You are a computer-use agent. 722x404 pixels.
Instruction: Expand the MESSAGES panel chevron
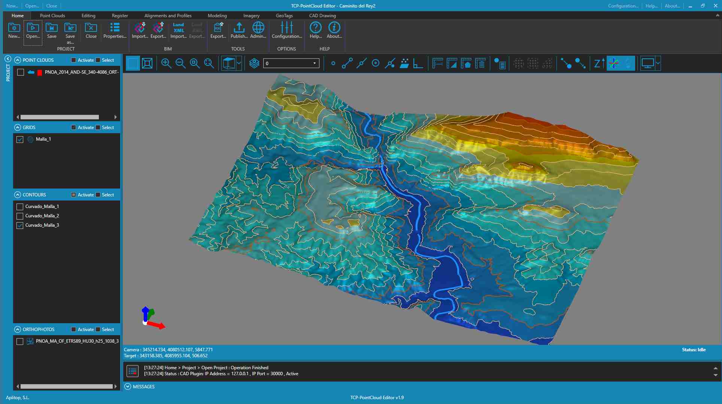coord(128,386)
